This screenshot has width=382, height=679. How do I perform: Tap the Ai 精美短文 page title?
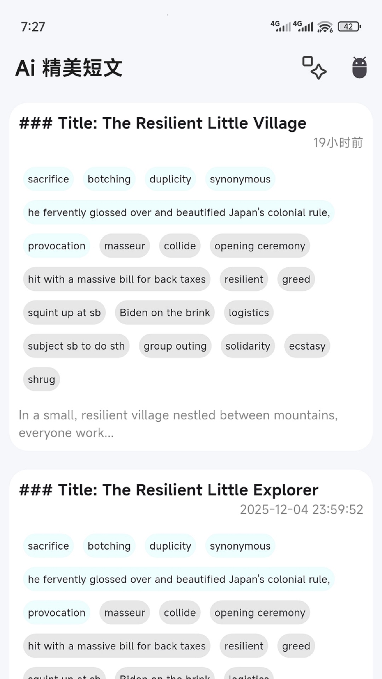tap(69, 68)
